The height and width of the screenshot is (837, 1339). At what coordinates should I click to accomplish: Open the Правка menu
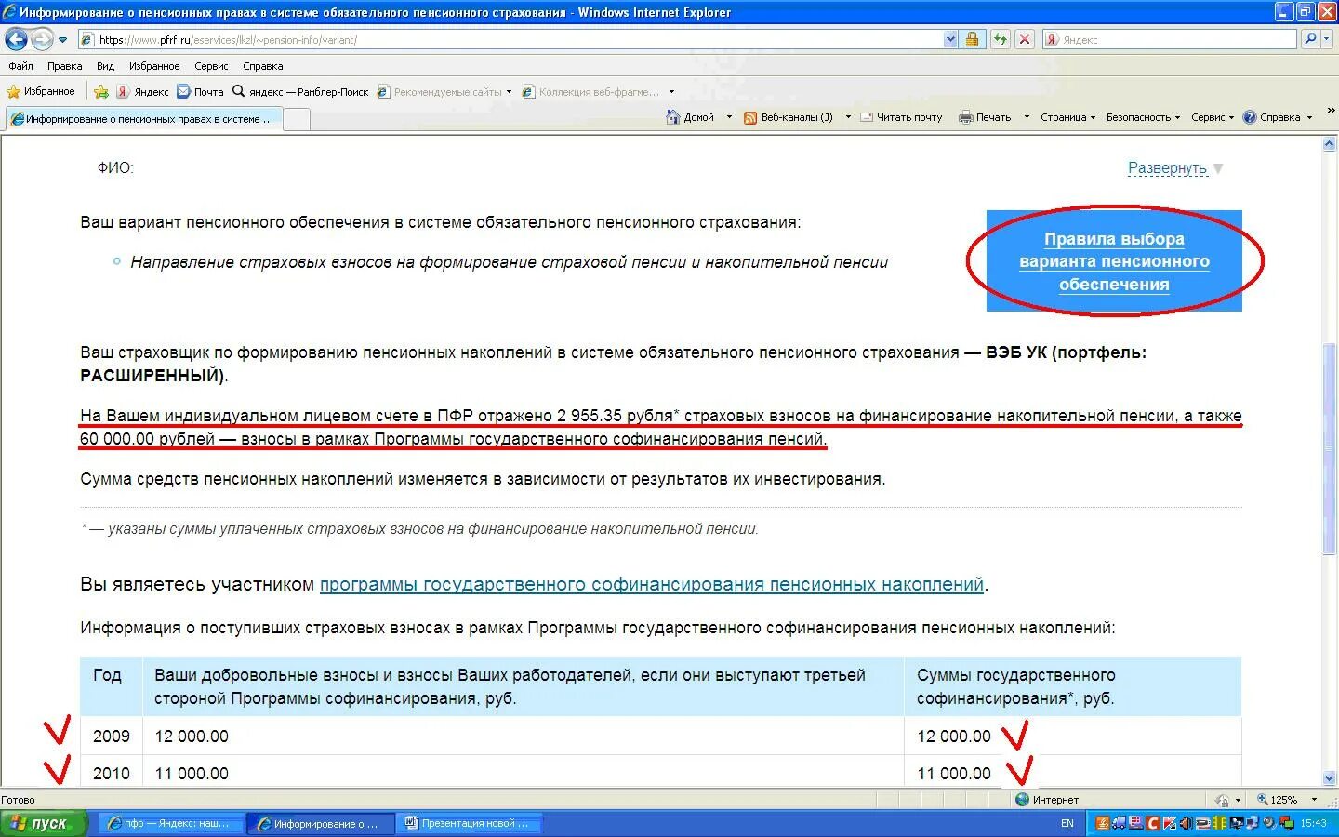point(64,66)
